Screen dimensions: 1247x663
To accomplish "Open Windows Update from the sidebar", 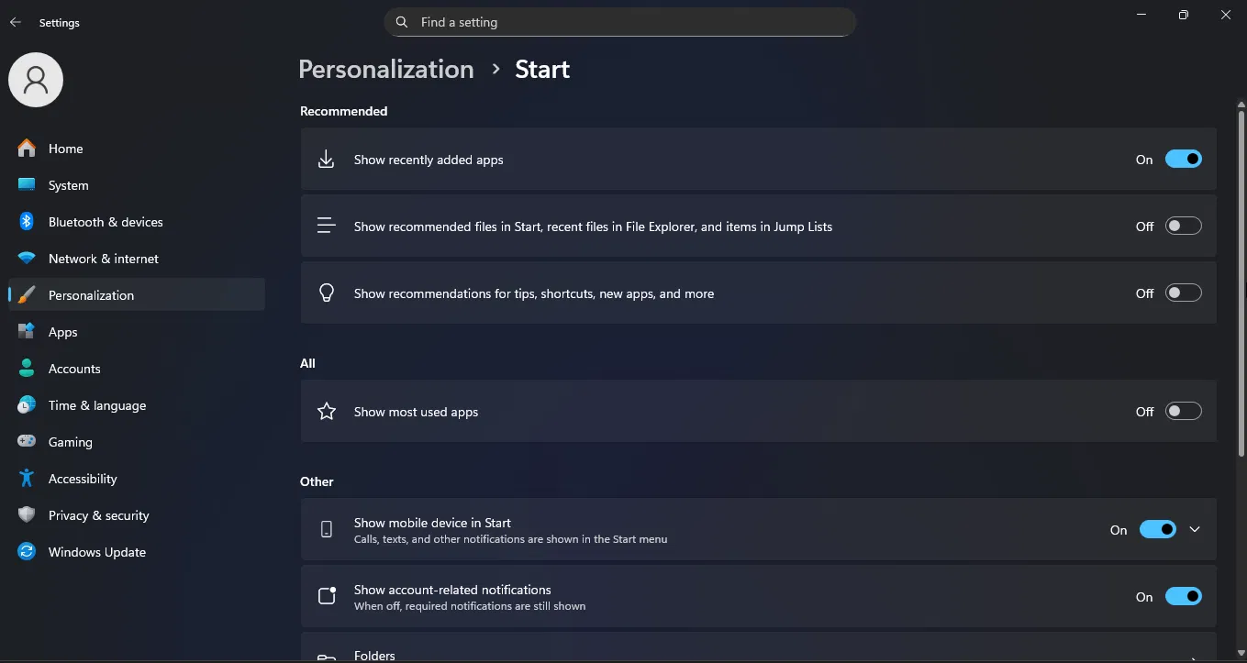I will pos(27,551).
